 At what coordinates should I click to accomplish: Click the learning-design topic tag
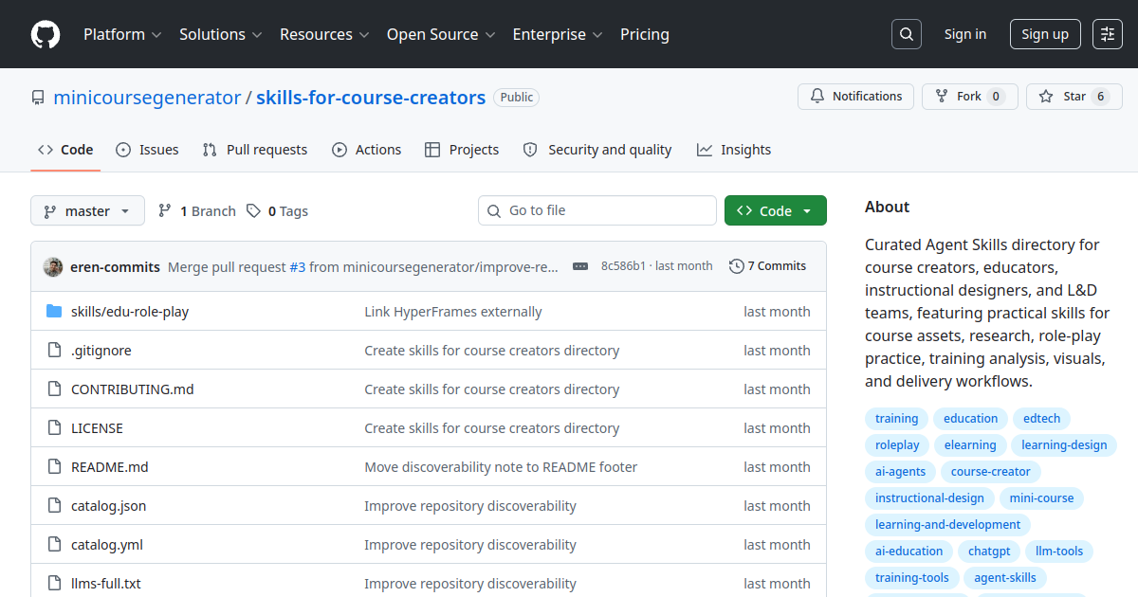tap(1064, 445)
